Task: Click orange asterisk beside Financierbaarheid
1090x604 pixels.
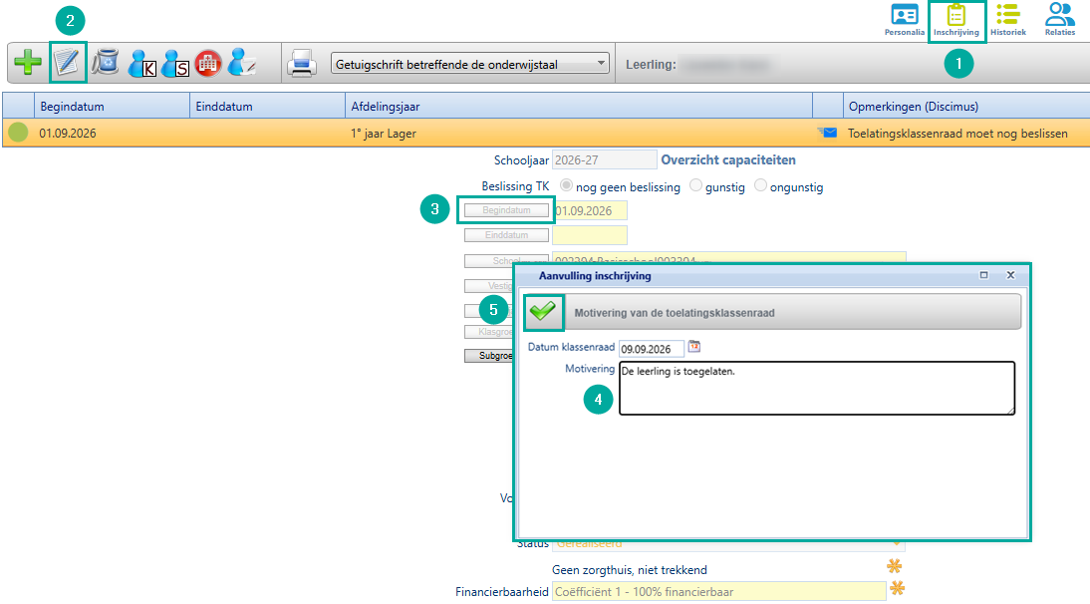Action: coord(898,588)
